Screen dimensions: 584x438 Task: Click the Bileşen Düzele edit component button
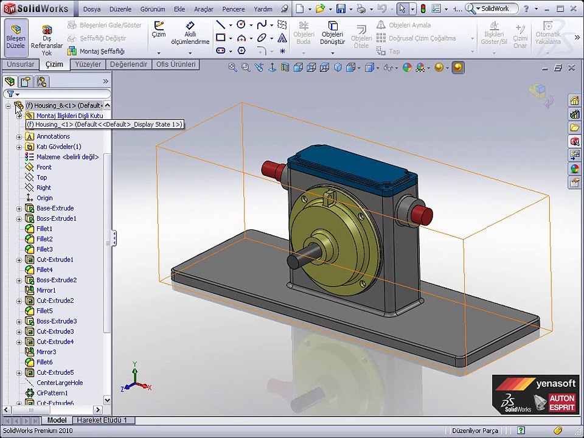(x=16, y=37)
